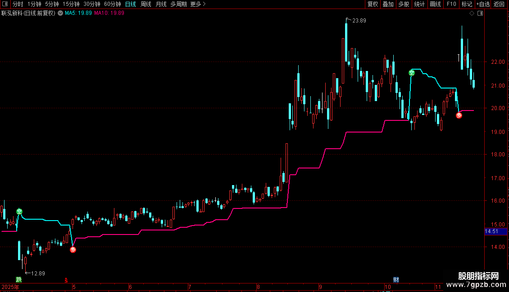Switch to 月线 monthly chart
The width and height of the screenshot is (509, 292).
(161, 4)
